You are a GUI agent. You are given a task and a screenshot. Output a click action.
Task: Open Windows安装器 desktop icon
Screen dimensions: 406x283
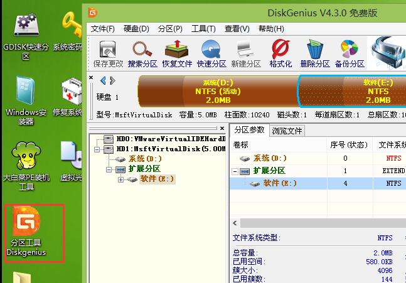coord(26,100)
